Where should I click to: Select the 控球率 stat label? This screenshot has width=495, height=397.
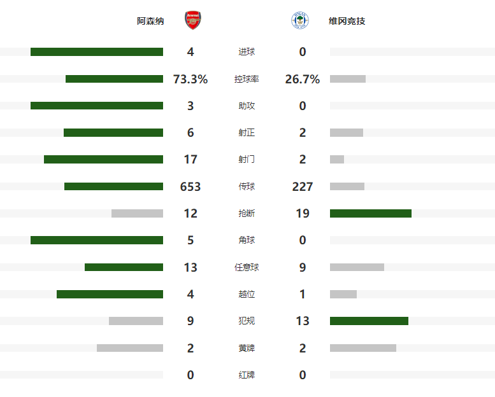point(247,80)
